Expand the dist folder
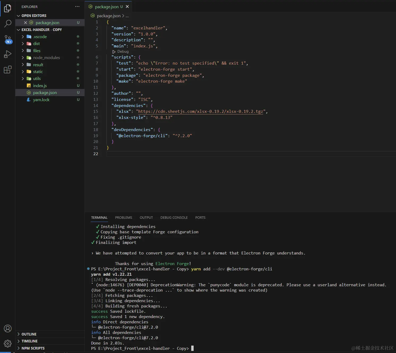The width and height of the screenshot is (396, 353). coord(23,44)
